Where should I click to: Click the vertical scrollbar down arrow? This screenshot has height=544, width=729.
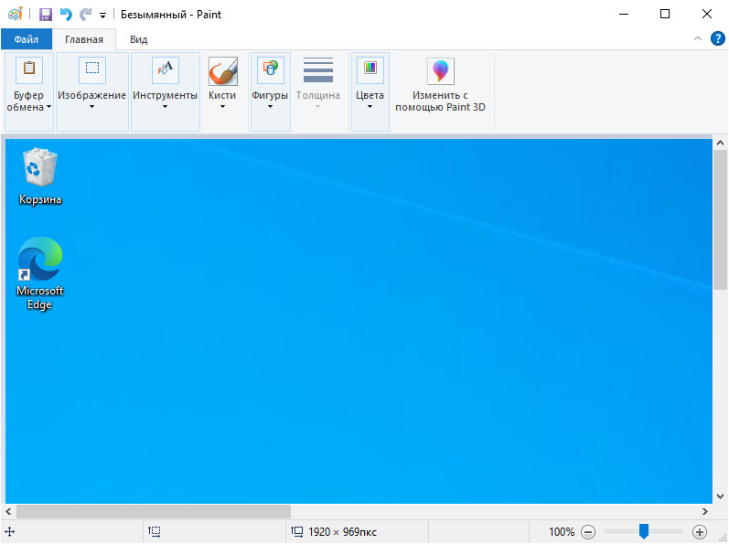tap(720, 496)
